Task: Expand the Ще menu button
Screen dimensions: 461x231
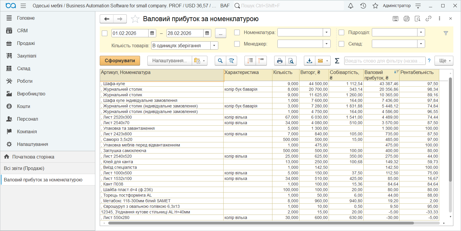Action: [x=444, y=61]
